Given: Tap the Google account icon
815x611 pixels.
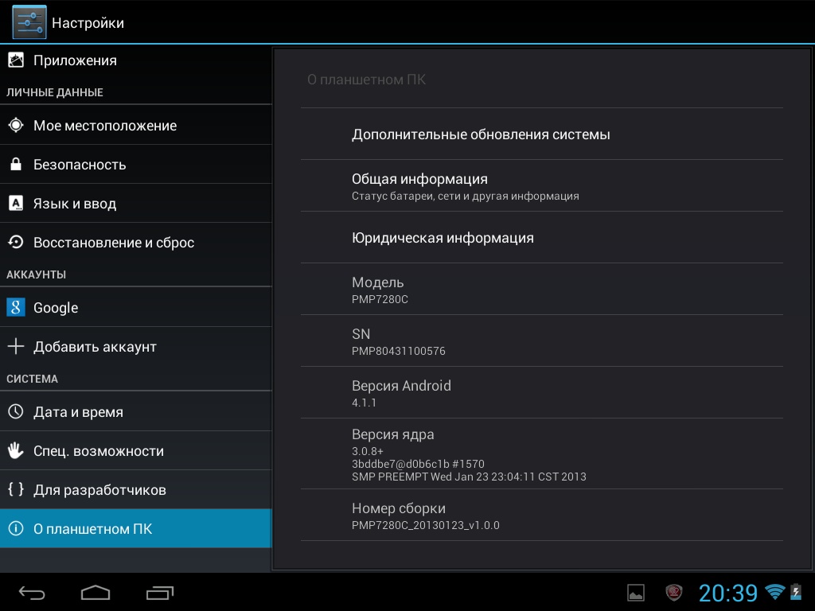Looking at the screenshot, I should tap(16, 308).
